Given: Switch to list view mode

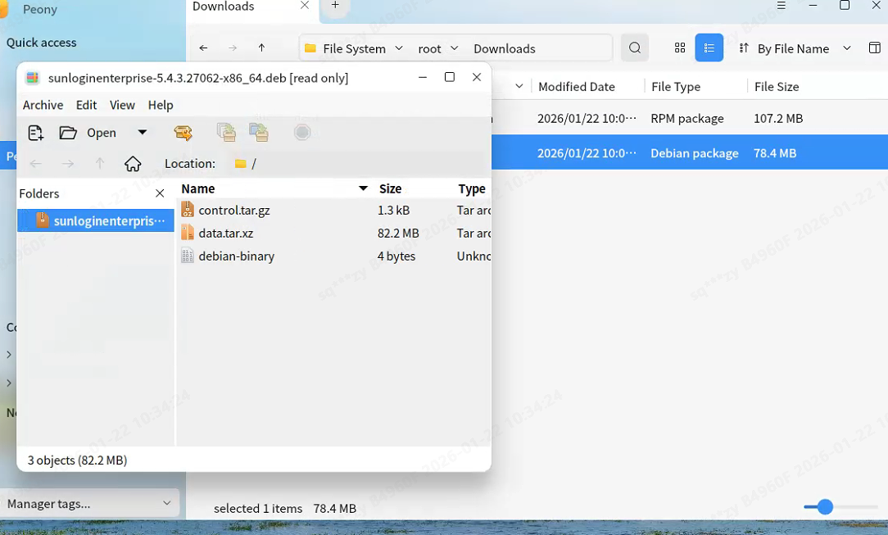Looking at the screenshot, I should pos(709,48).
